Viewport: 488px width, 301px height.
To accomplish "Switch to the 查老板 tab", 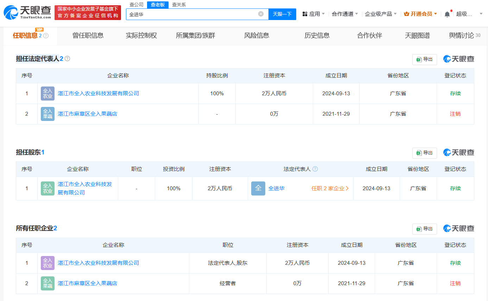I will point(158,5).
